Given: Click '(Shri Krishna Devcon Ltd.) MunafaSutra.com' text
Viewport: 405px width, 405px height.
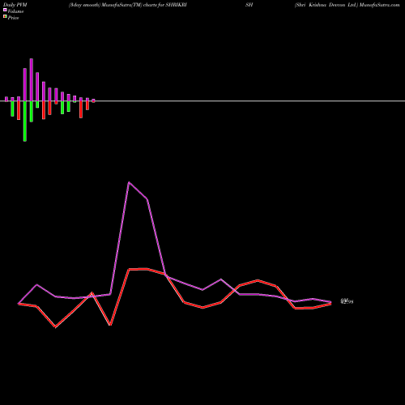Looking at the screenshot, I should [347, 5].
